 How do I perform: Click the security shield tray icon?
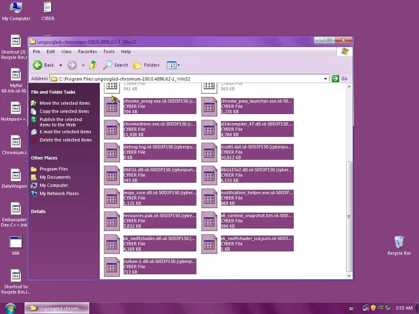point(373,308)
